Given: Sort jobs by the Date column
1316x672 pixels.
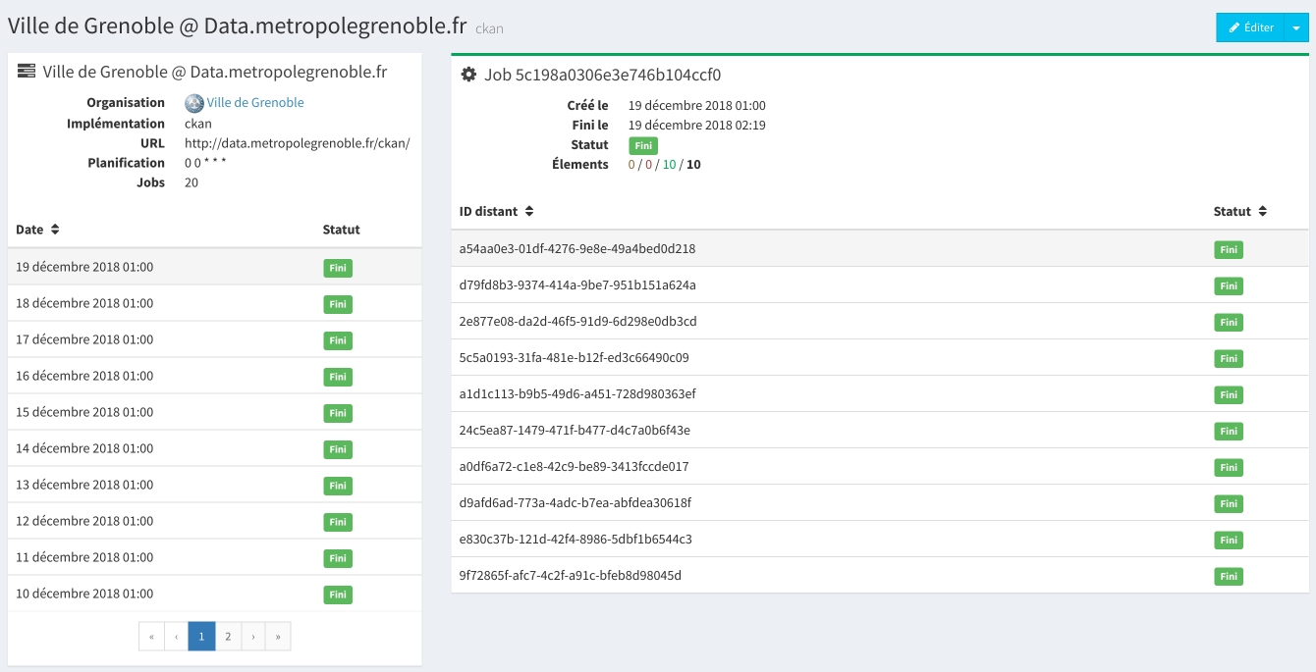Looking at the screenshot, I should (x=37, y=230).
